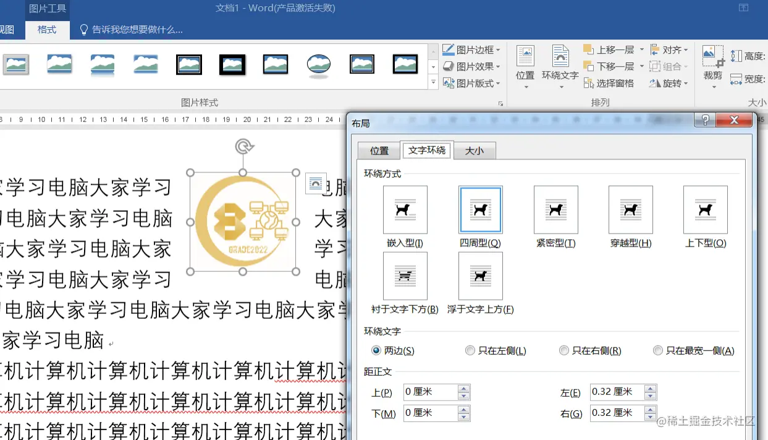Choose the 上下型 wrapping style icon

706,210
